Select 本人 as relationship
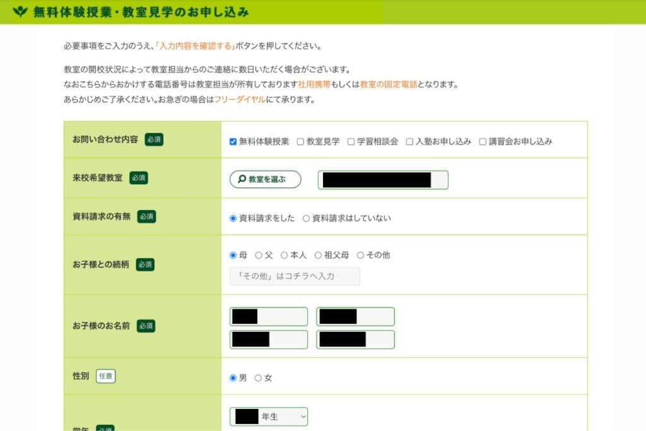This screenshot has height=431, width=646. click(285, 256)
